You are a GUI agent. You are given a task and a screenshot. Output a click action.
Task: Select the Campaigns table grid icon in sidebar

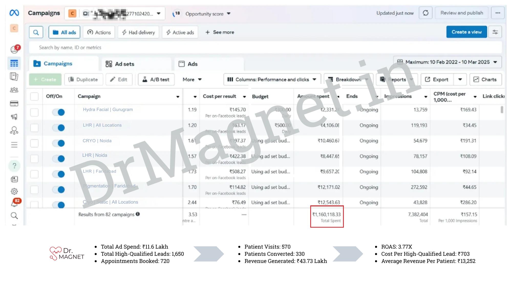[14, 63]
